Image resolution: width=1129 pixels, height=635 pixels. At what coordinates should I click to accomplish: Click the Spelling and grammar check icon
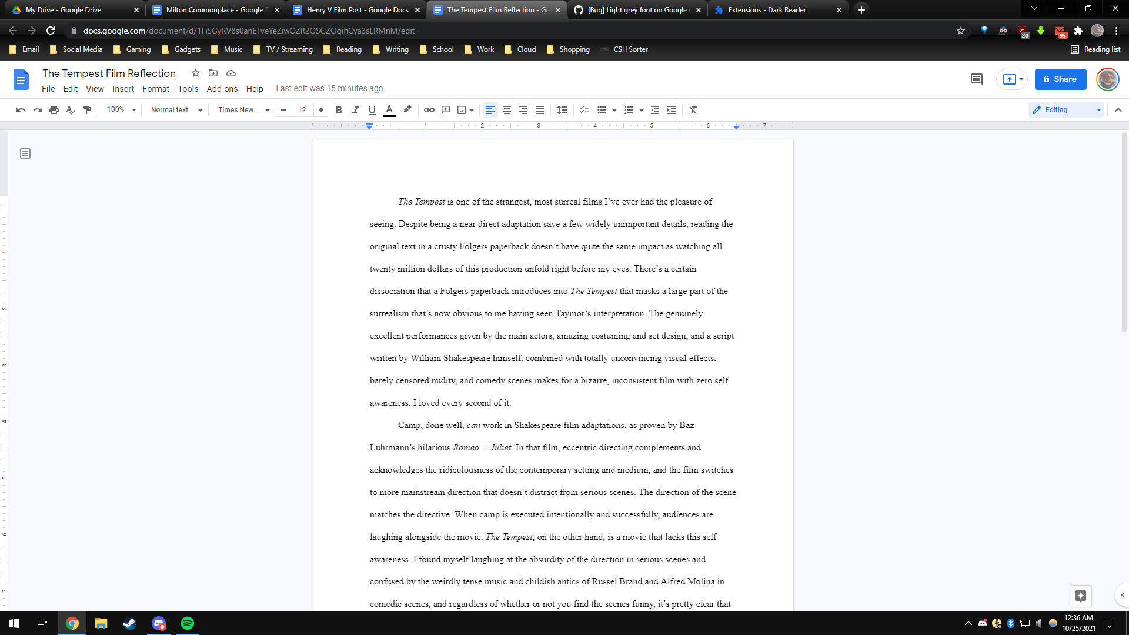point(71,110)
